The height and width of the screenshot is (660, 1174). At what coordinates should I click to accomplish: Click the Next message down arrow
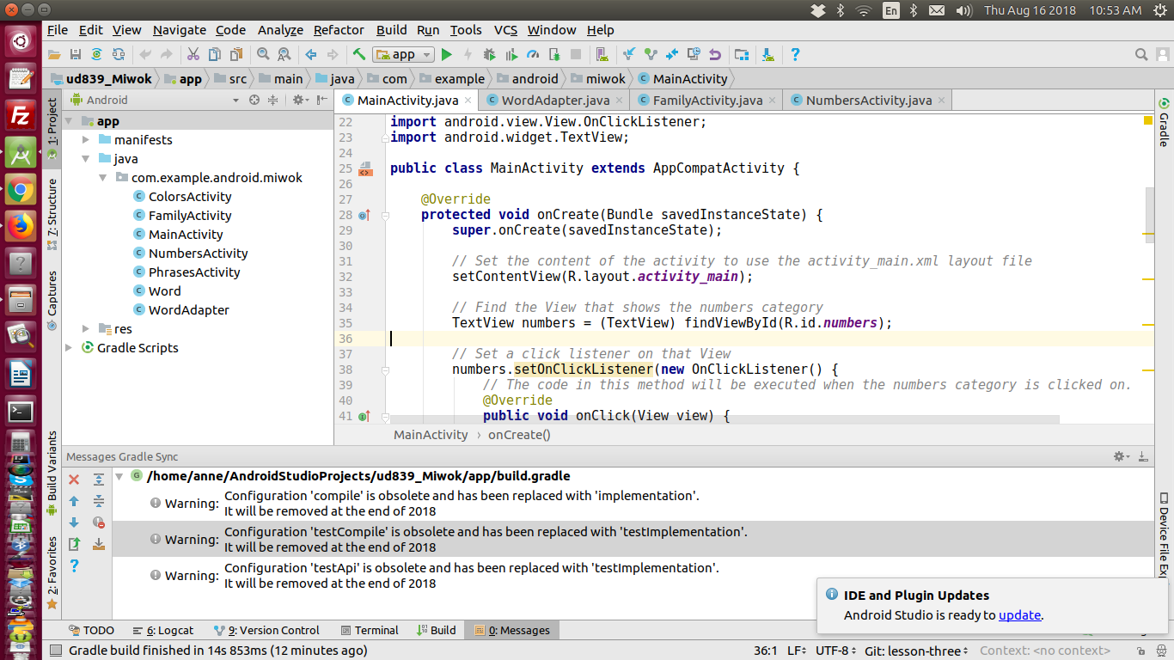pos(74,522)
